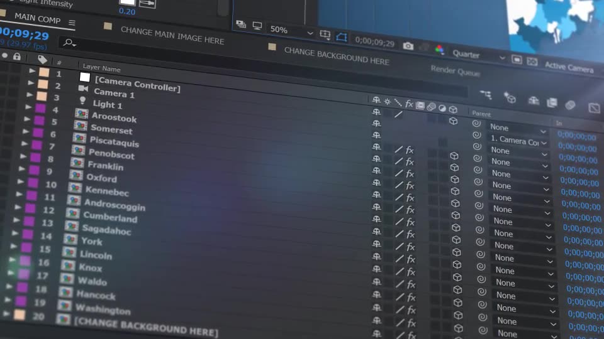Click the Shy column header icon

[x=376, y=100]
